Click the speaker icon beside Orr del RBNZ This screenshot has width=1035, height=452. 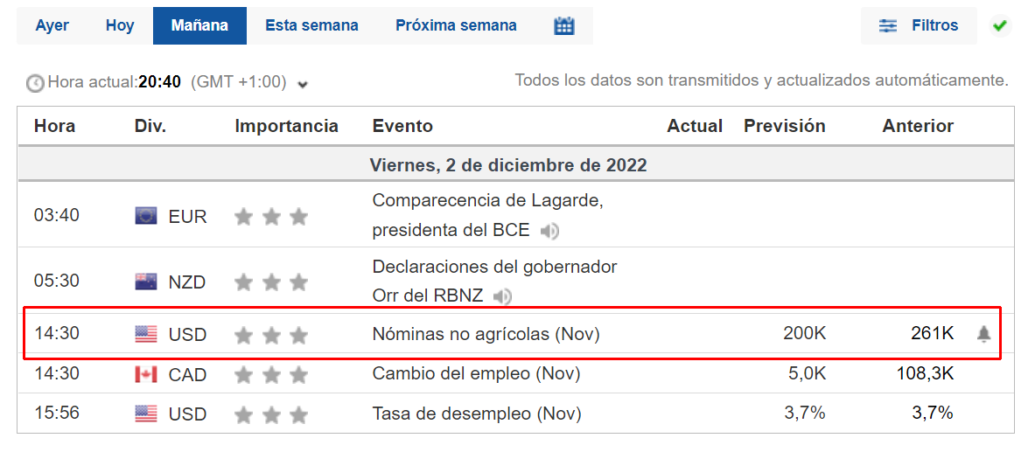(x=502, y=296)
